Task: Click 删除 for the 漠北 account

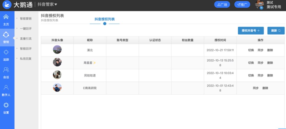Action: [x=270, y=50]
